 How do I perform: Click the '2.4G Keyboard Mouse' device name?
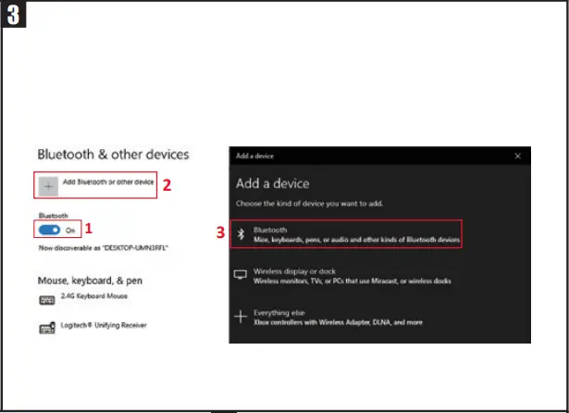coord(94,296)
